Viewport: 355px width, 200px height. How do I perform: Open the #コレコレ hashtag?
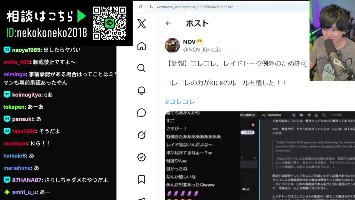pos(180,102)
